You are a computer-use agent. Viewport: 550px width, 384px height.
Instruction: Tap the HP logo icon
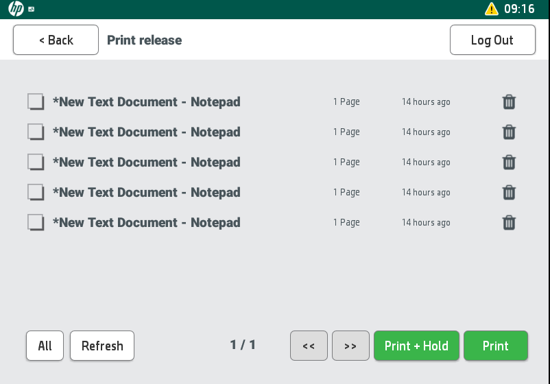pos(16,9)
